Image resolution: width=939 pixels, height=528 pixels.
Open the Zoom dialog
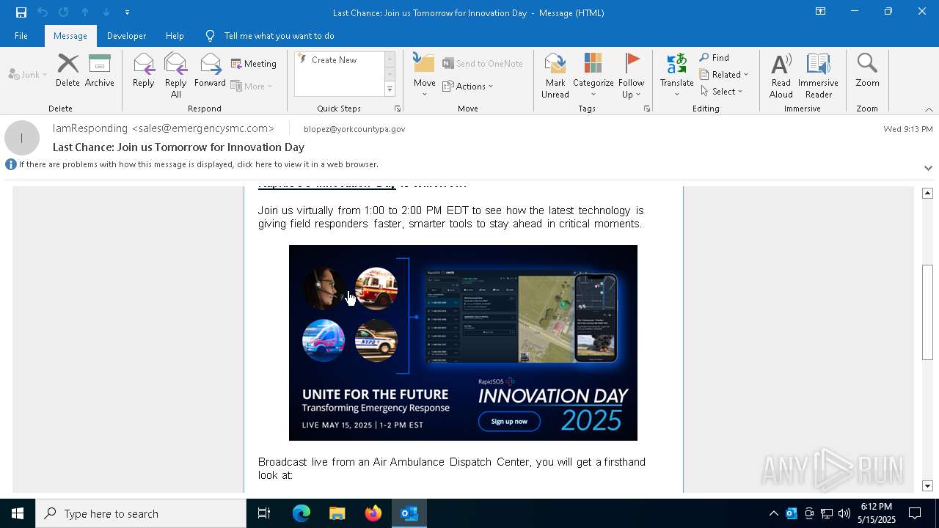pyautogui.click(x=867, y=70)
